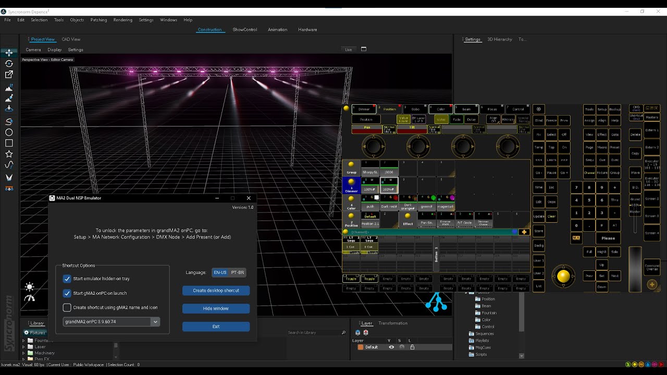Click the Exit button in emulator dialog
667x375 pixels.
tap(216, 327)
